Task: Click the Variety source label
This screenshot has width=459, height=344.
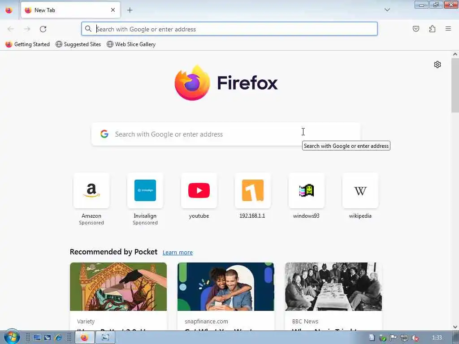Action: [x=86, y=321]
